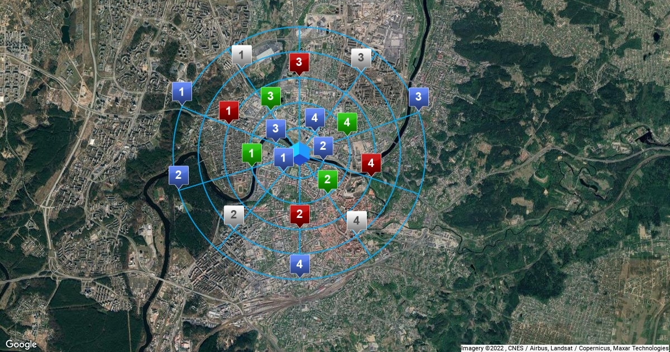Screen dimensions: 670x352
Task: Click the Google logo
Action: point(21,344)
